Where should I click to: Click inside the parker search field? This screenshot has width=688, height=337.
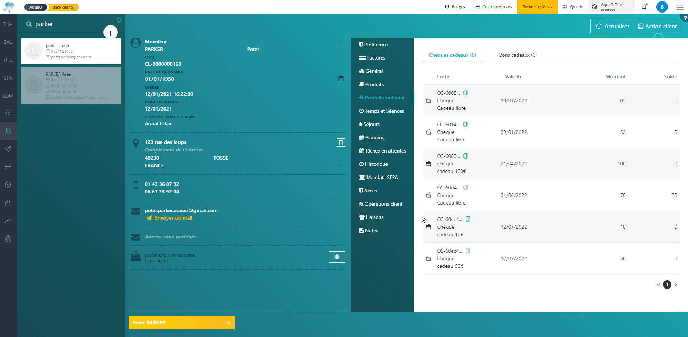pos(65,24)
